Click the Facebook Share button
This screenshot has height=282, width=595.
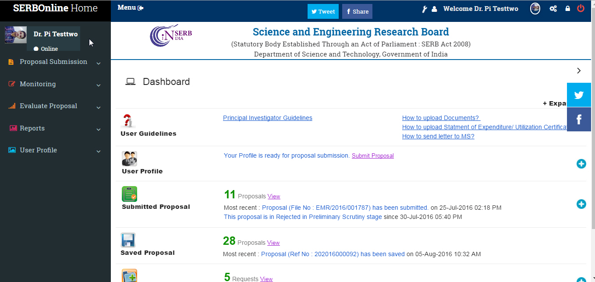[357, 12]
